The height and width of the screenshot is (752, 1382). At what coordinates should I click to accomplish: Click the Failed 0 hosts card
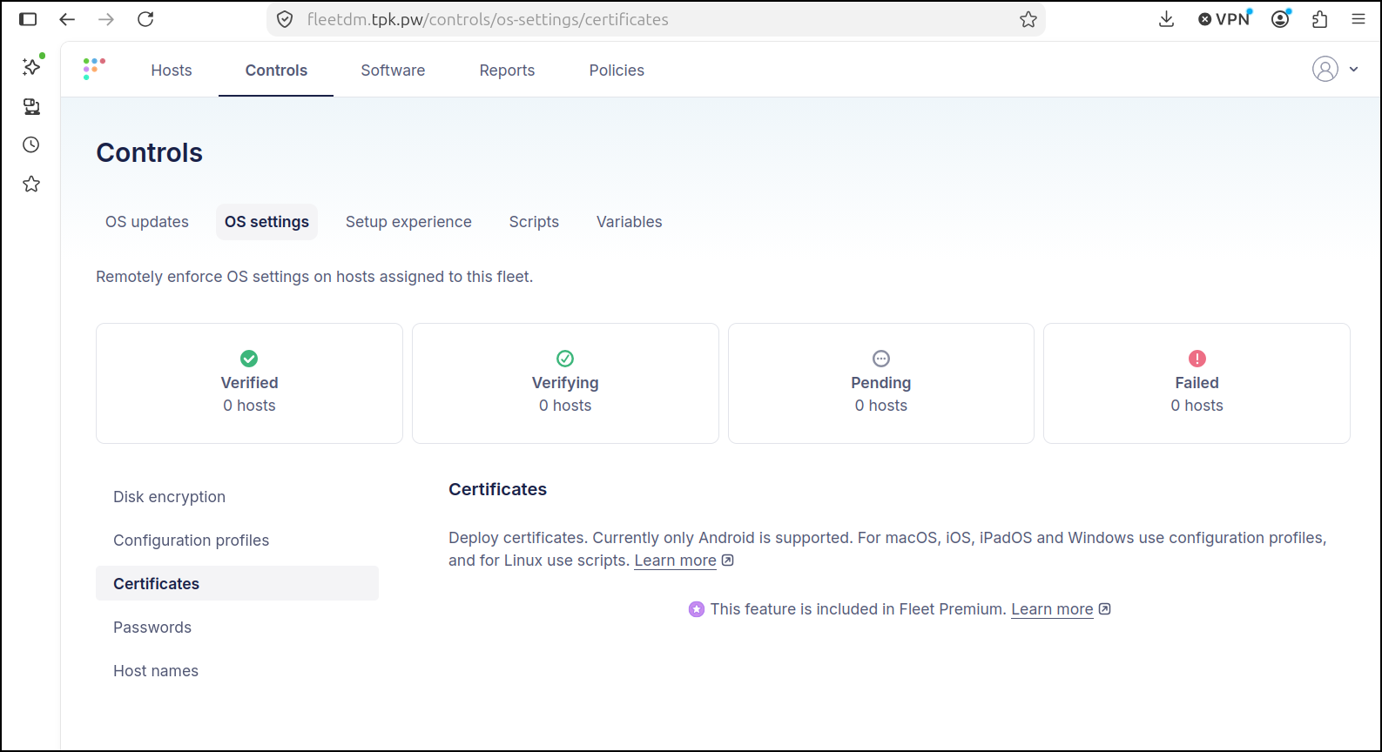coord(1197,384)
